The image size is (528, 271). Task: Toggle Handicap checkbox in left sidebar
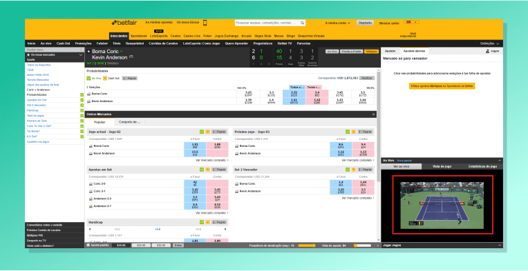tap(82, 110)
